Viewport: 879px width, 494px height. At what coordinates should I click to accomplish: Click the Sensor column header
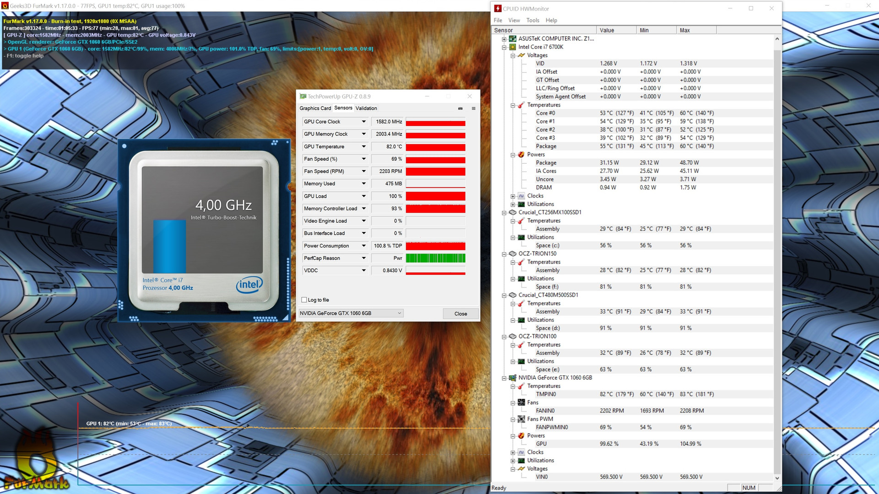(x=544, y=30)
